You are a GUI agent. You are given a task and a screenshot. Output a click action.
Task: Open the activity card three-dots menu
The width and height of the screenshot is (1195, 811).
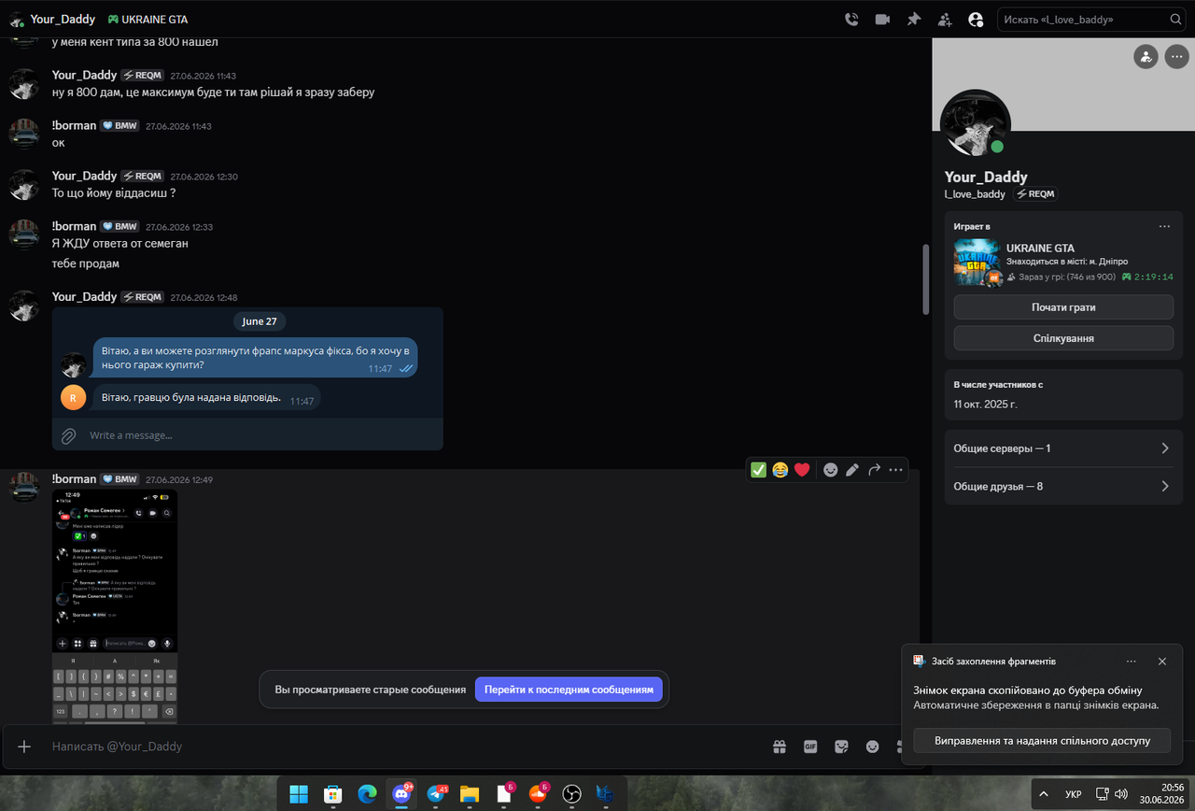coord(1164,226)
